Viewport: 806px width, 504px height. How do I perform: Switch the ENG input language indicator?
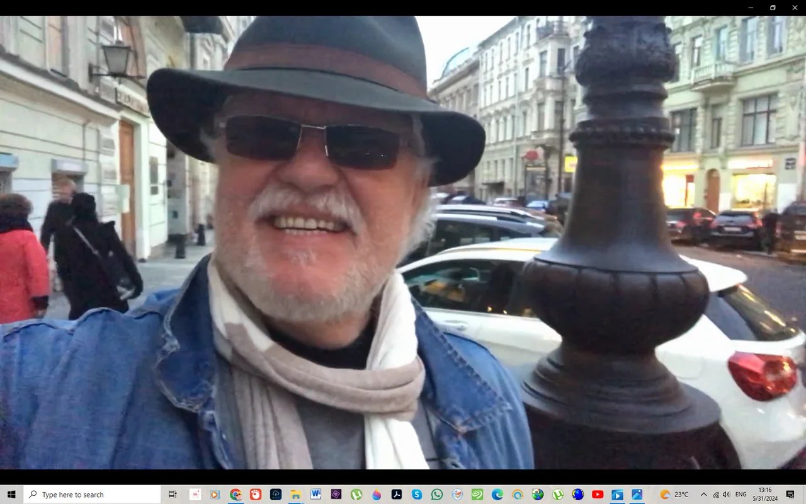coord(741,495)
